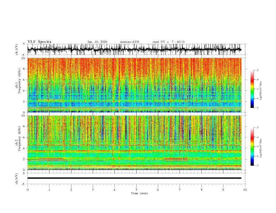Screen dimensions: 276x213
Task: Click the ch.1 voltage waveform trace
Action: pyautogui.click(x=134, y=49)
